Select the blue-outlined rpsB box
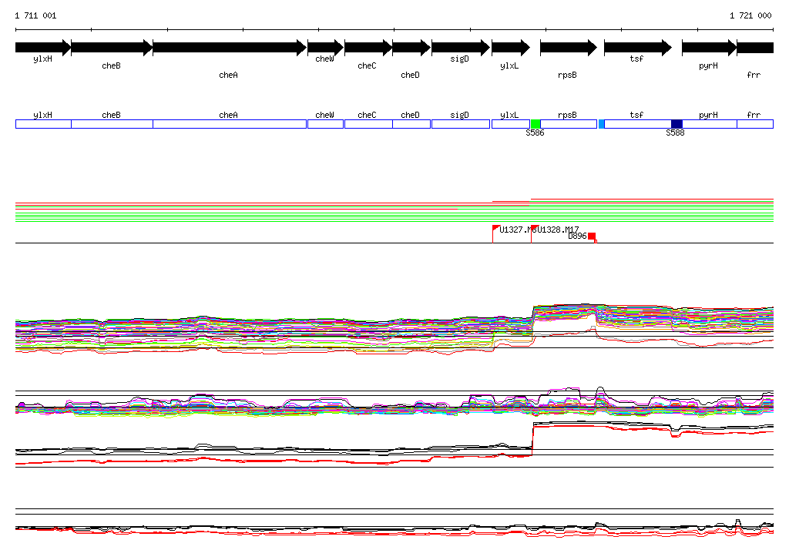This screenshot has height=550, width=789. [x=569, y=124]
